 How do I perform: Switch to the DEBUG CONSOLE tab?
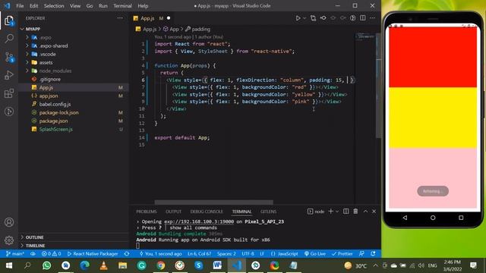coord(207,212)
